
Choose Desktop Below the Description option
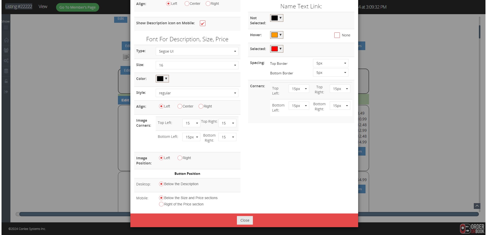click(161, 184)
